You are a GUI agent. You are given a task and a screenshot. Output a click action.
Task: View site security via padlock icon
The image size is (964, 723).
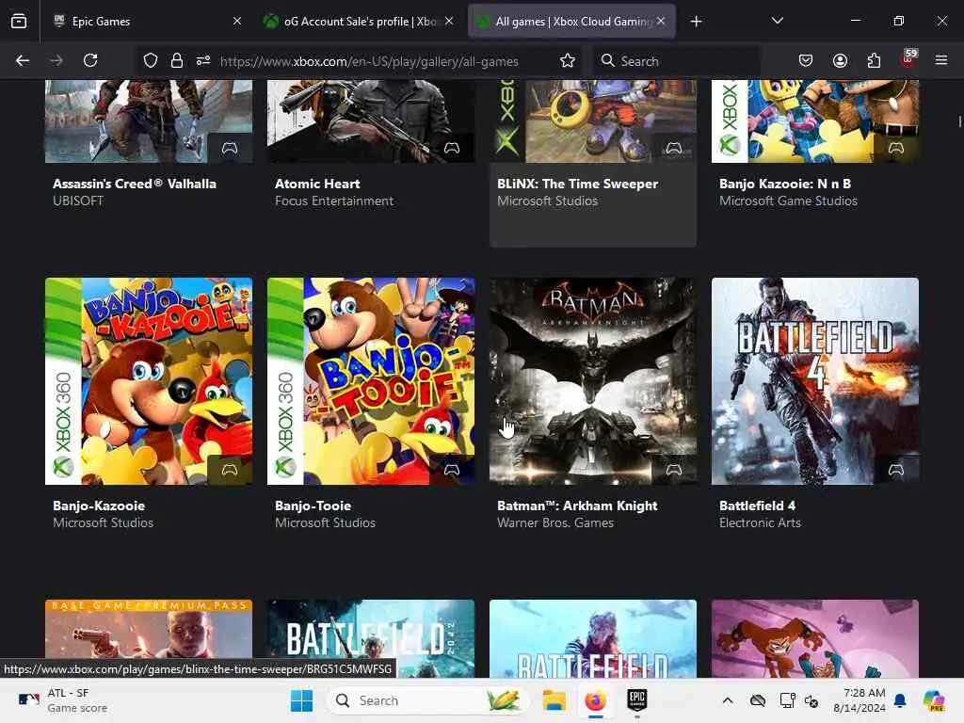tap(177, 60)
